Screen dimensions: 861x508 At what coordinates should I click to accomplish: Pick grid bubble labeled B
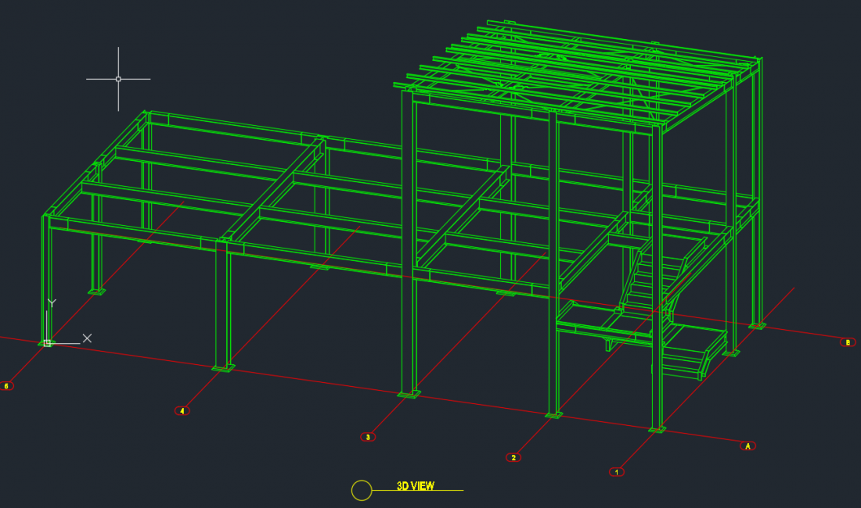(848, 342)
